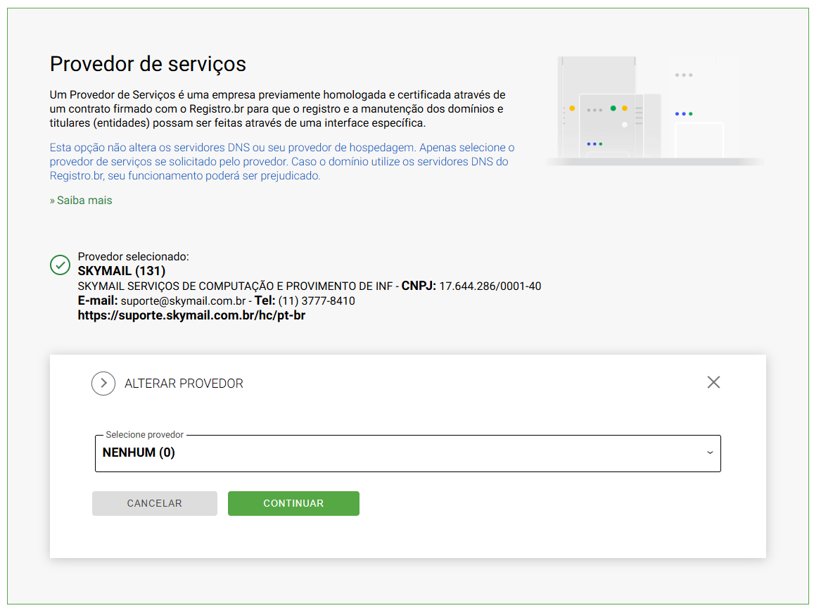This screenshot has width=814, height=608.
Task: Open the Selecione provedor dropdown
Action: click(408, 453)
